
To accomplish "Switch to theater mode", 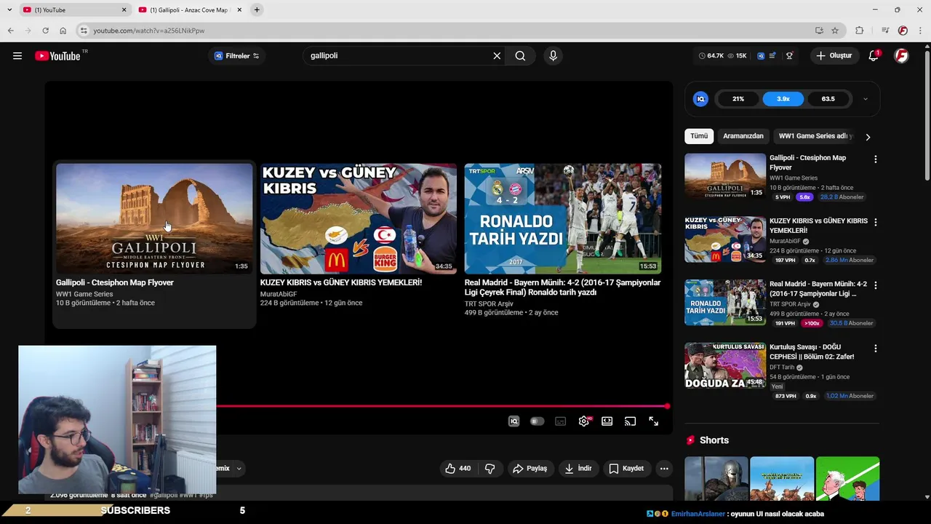I will (607, 421).
